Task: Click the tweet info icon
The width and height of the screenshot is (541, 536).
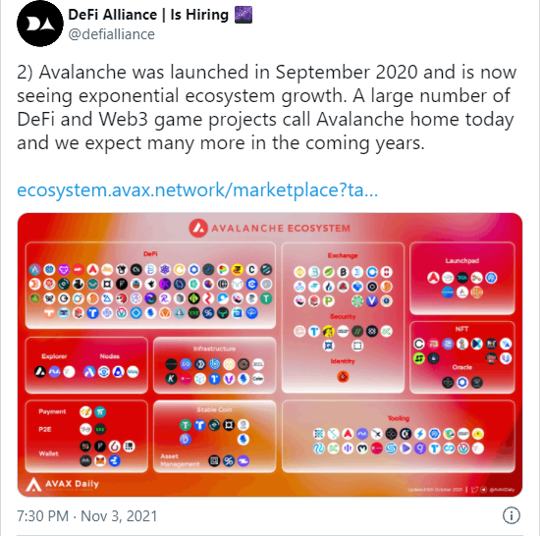Action: pyautogui.click(x=511, y=515)
